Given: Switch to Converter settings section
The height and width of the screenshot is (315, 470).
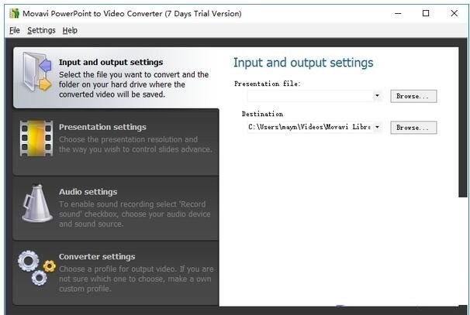Looking at the screenshot, I should coord(116,273).
